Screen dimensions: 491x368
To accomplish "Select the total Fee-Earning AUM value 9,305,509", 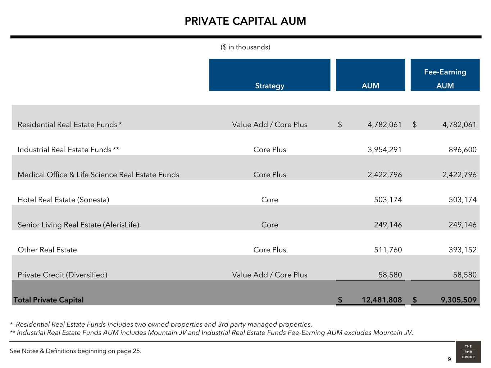I will (459, 300).
